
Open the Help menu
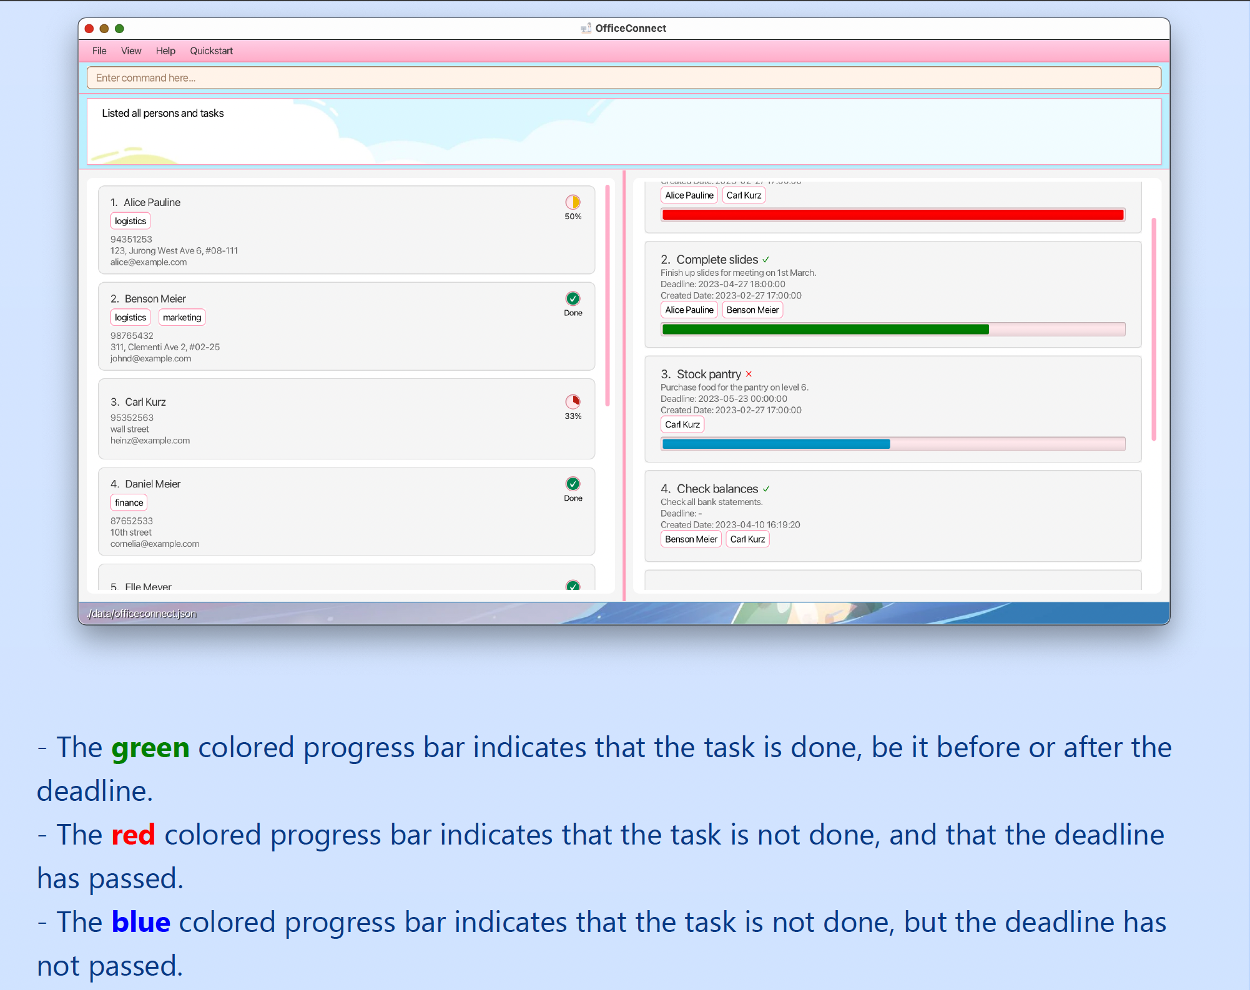[x=165, y=51]
